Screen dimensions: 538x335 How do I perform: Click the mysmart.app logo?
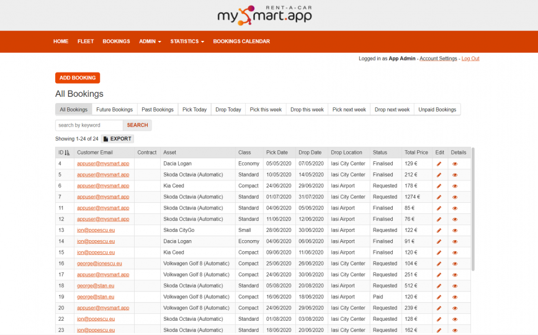coord(264,15)
